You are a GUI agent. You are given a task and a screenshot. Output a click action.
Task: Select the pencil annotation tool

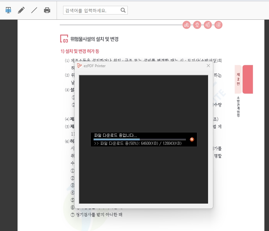(x=21, y=10)
